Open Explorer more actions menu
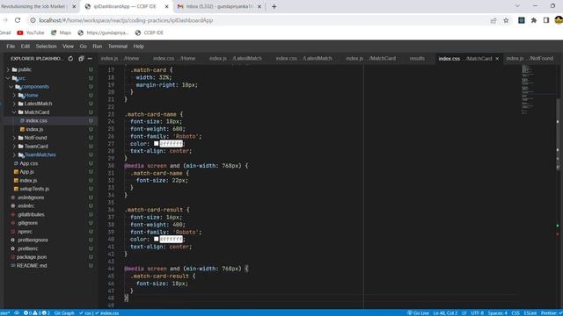Image resolution: width=563 pixels, height=316 pixels. click(90, 59)
